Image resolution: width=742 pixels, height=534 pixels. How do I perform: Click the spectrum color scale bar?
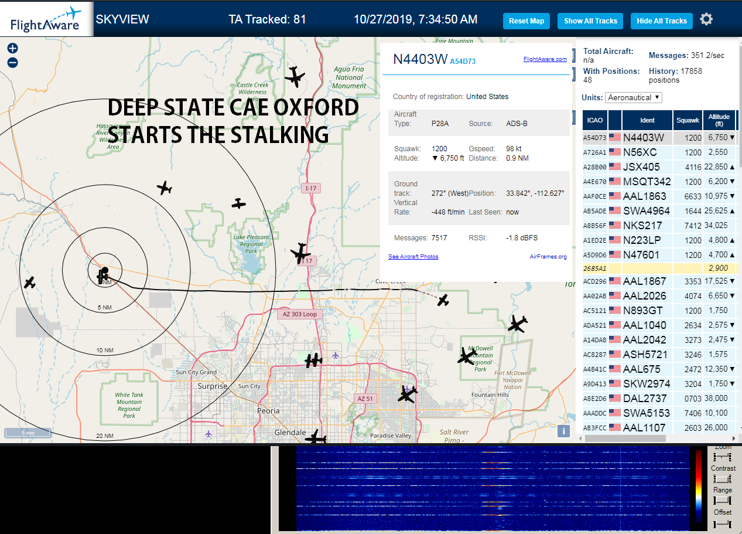[698, 486]
